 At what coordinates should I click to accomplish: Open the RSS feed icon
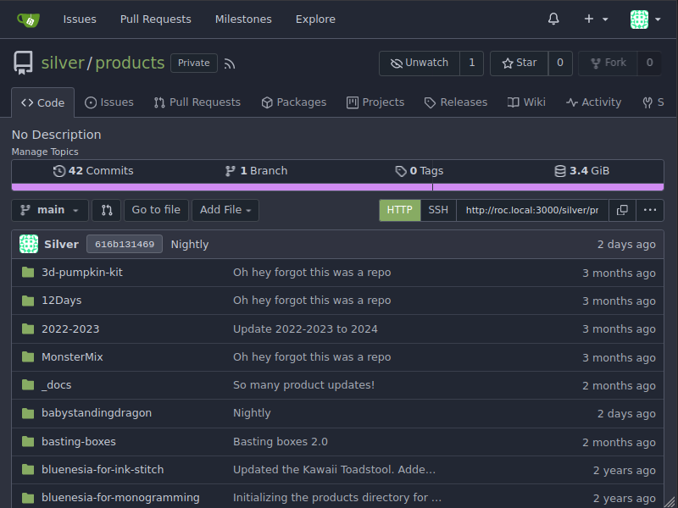click(230, 64)
